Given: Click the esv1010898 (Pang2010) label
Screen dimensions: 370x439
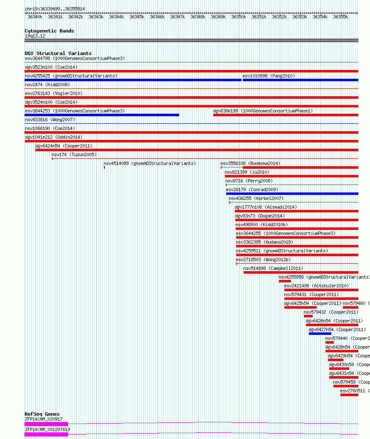Looking at the screenshot, I should click(269, 76).
